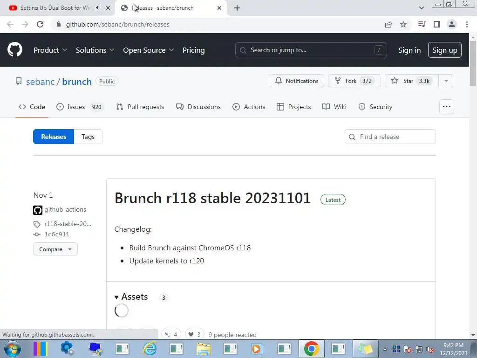The width and height of the screenshot is (477, 358).
Task: Open the r118-stable-20... tag link
Action: click(68, 224)
